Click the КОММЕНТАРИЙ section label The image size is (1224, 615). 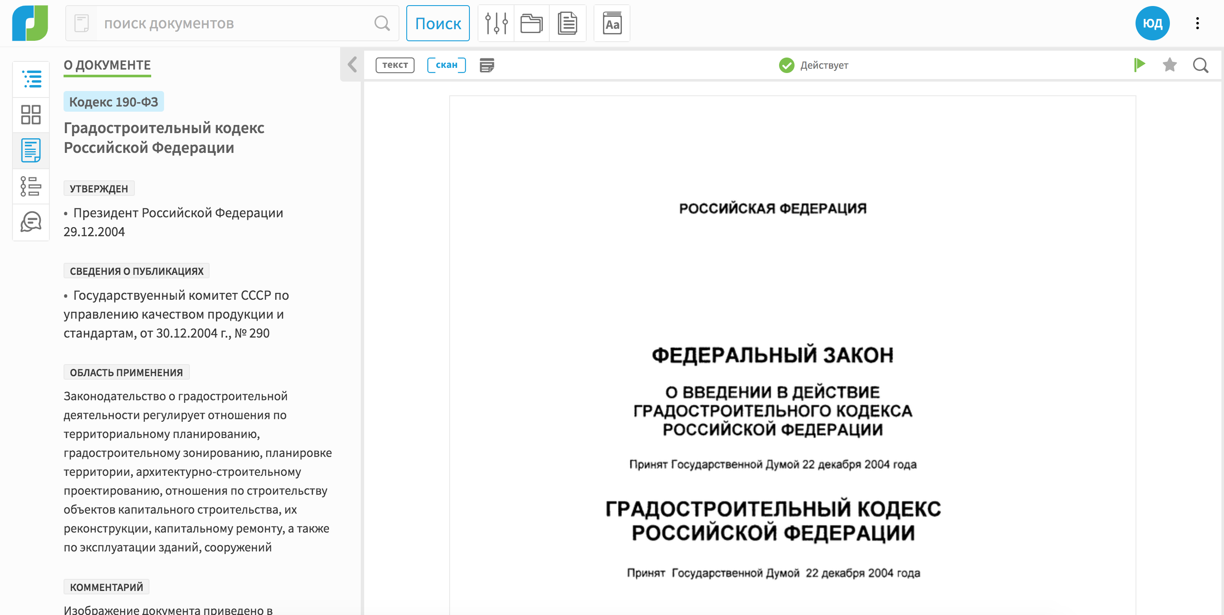click(107, 587)
